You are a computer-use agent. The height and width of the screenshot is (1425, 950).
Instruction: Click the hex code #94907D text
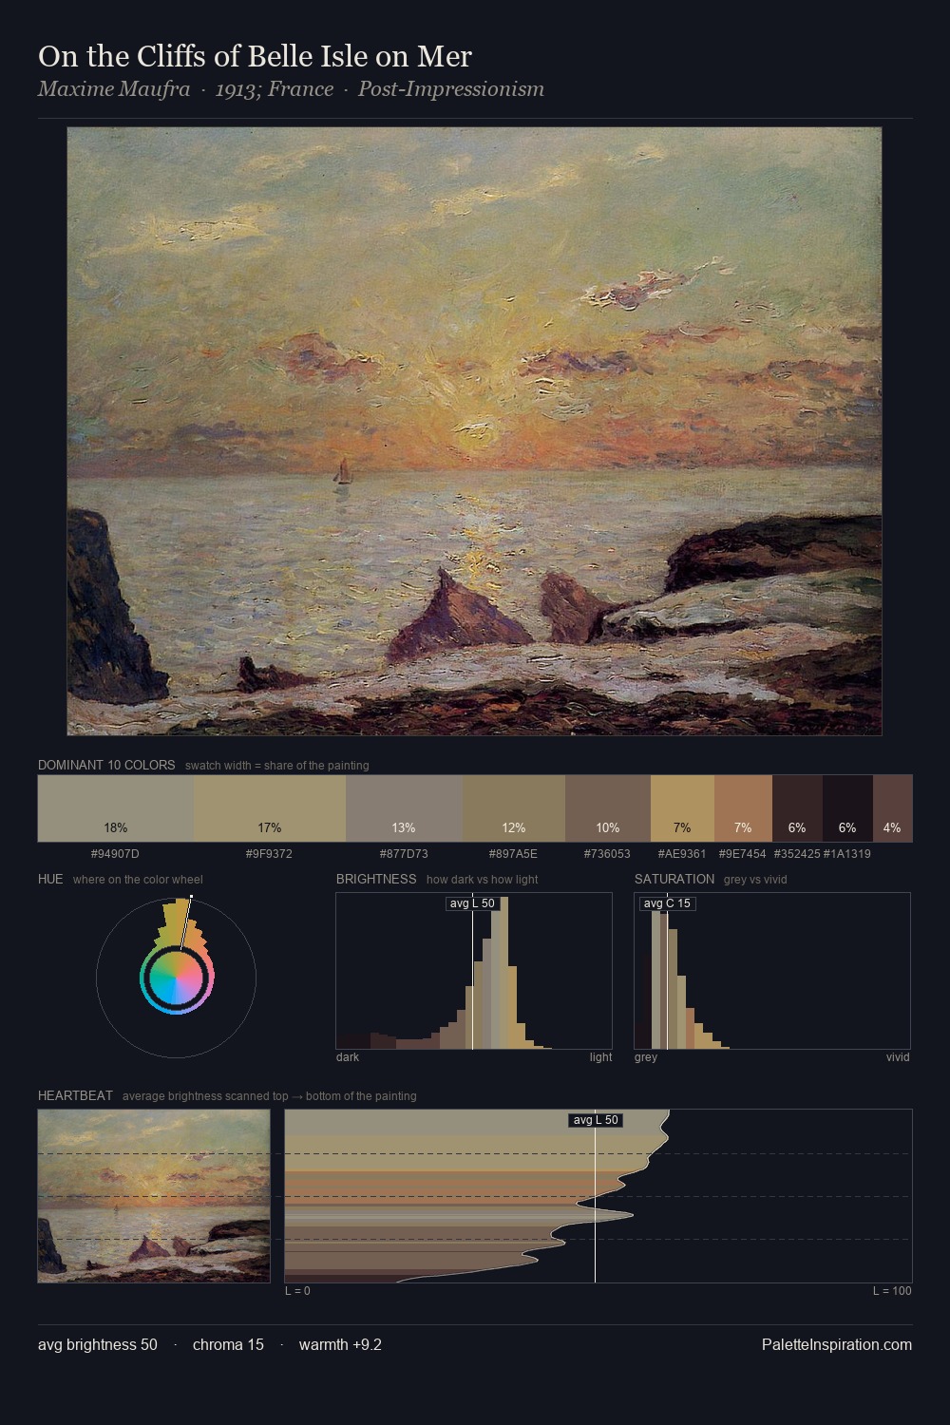coord(115,854)
